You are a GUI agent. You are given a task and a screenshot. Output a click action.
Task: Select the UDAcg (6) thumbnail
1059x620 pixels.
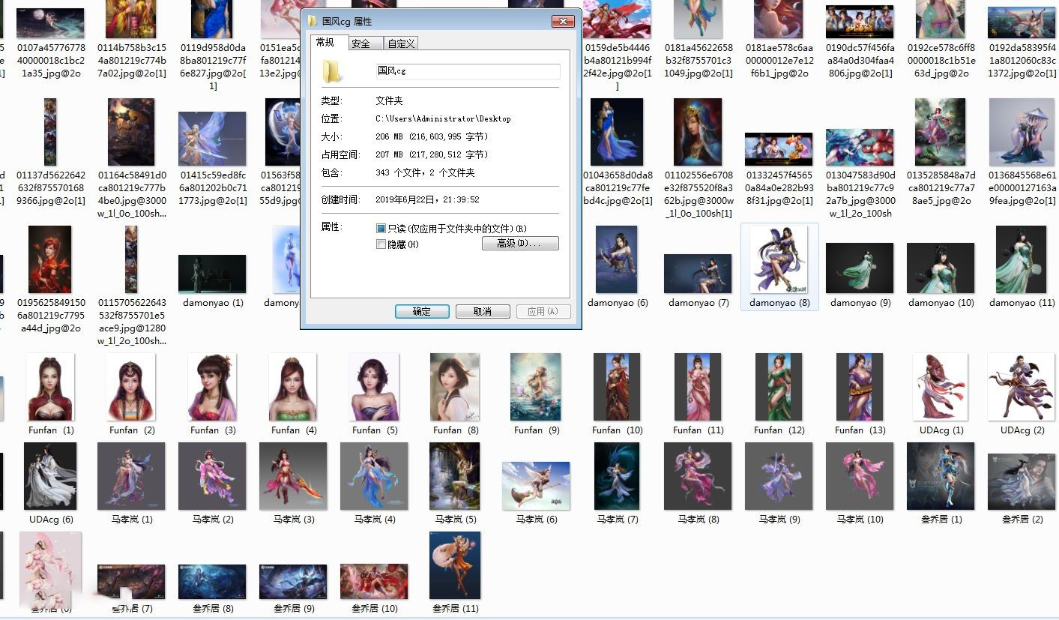(50, 476)
